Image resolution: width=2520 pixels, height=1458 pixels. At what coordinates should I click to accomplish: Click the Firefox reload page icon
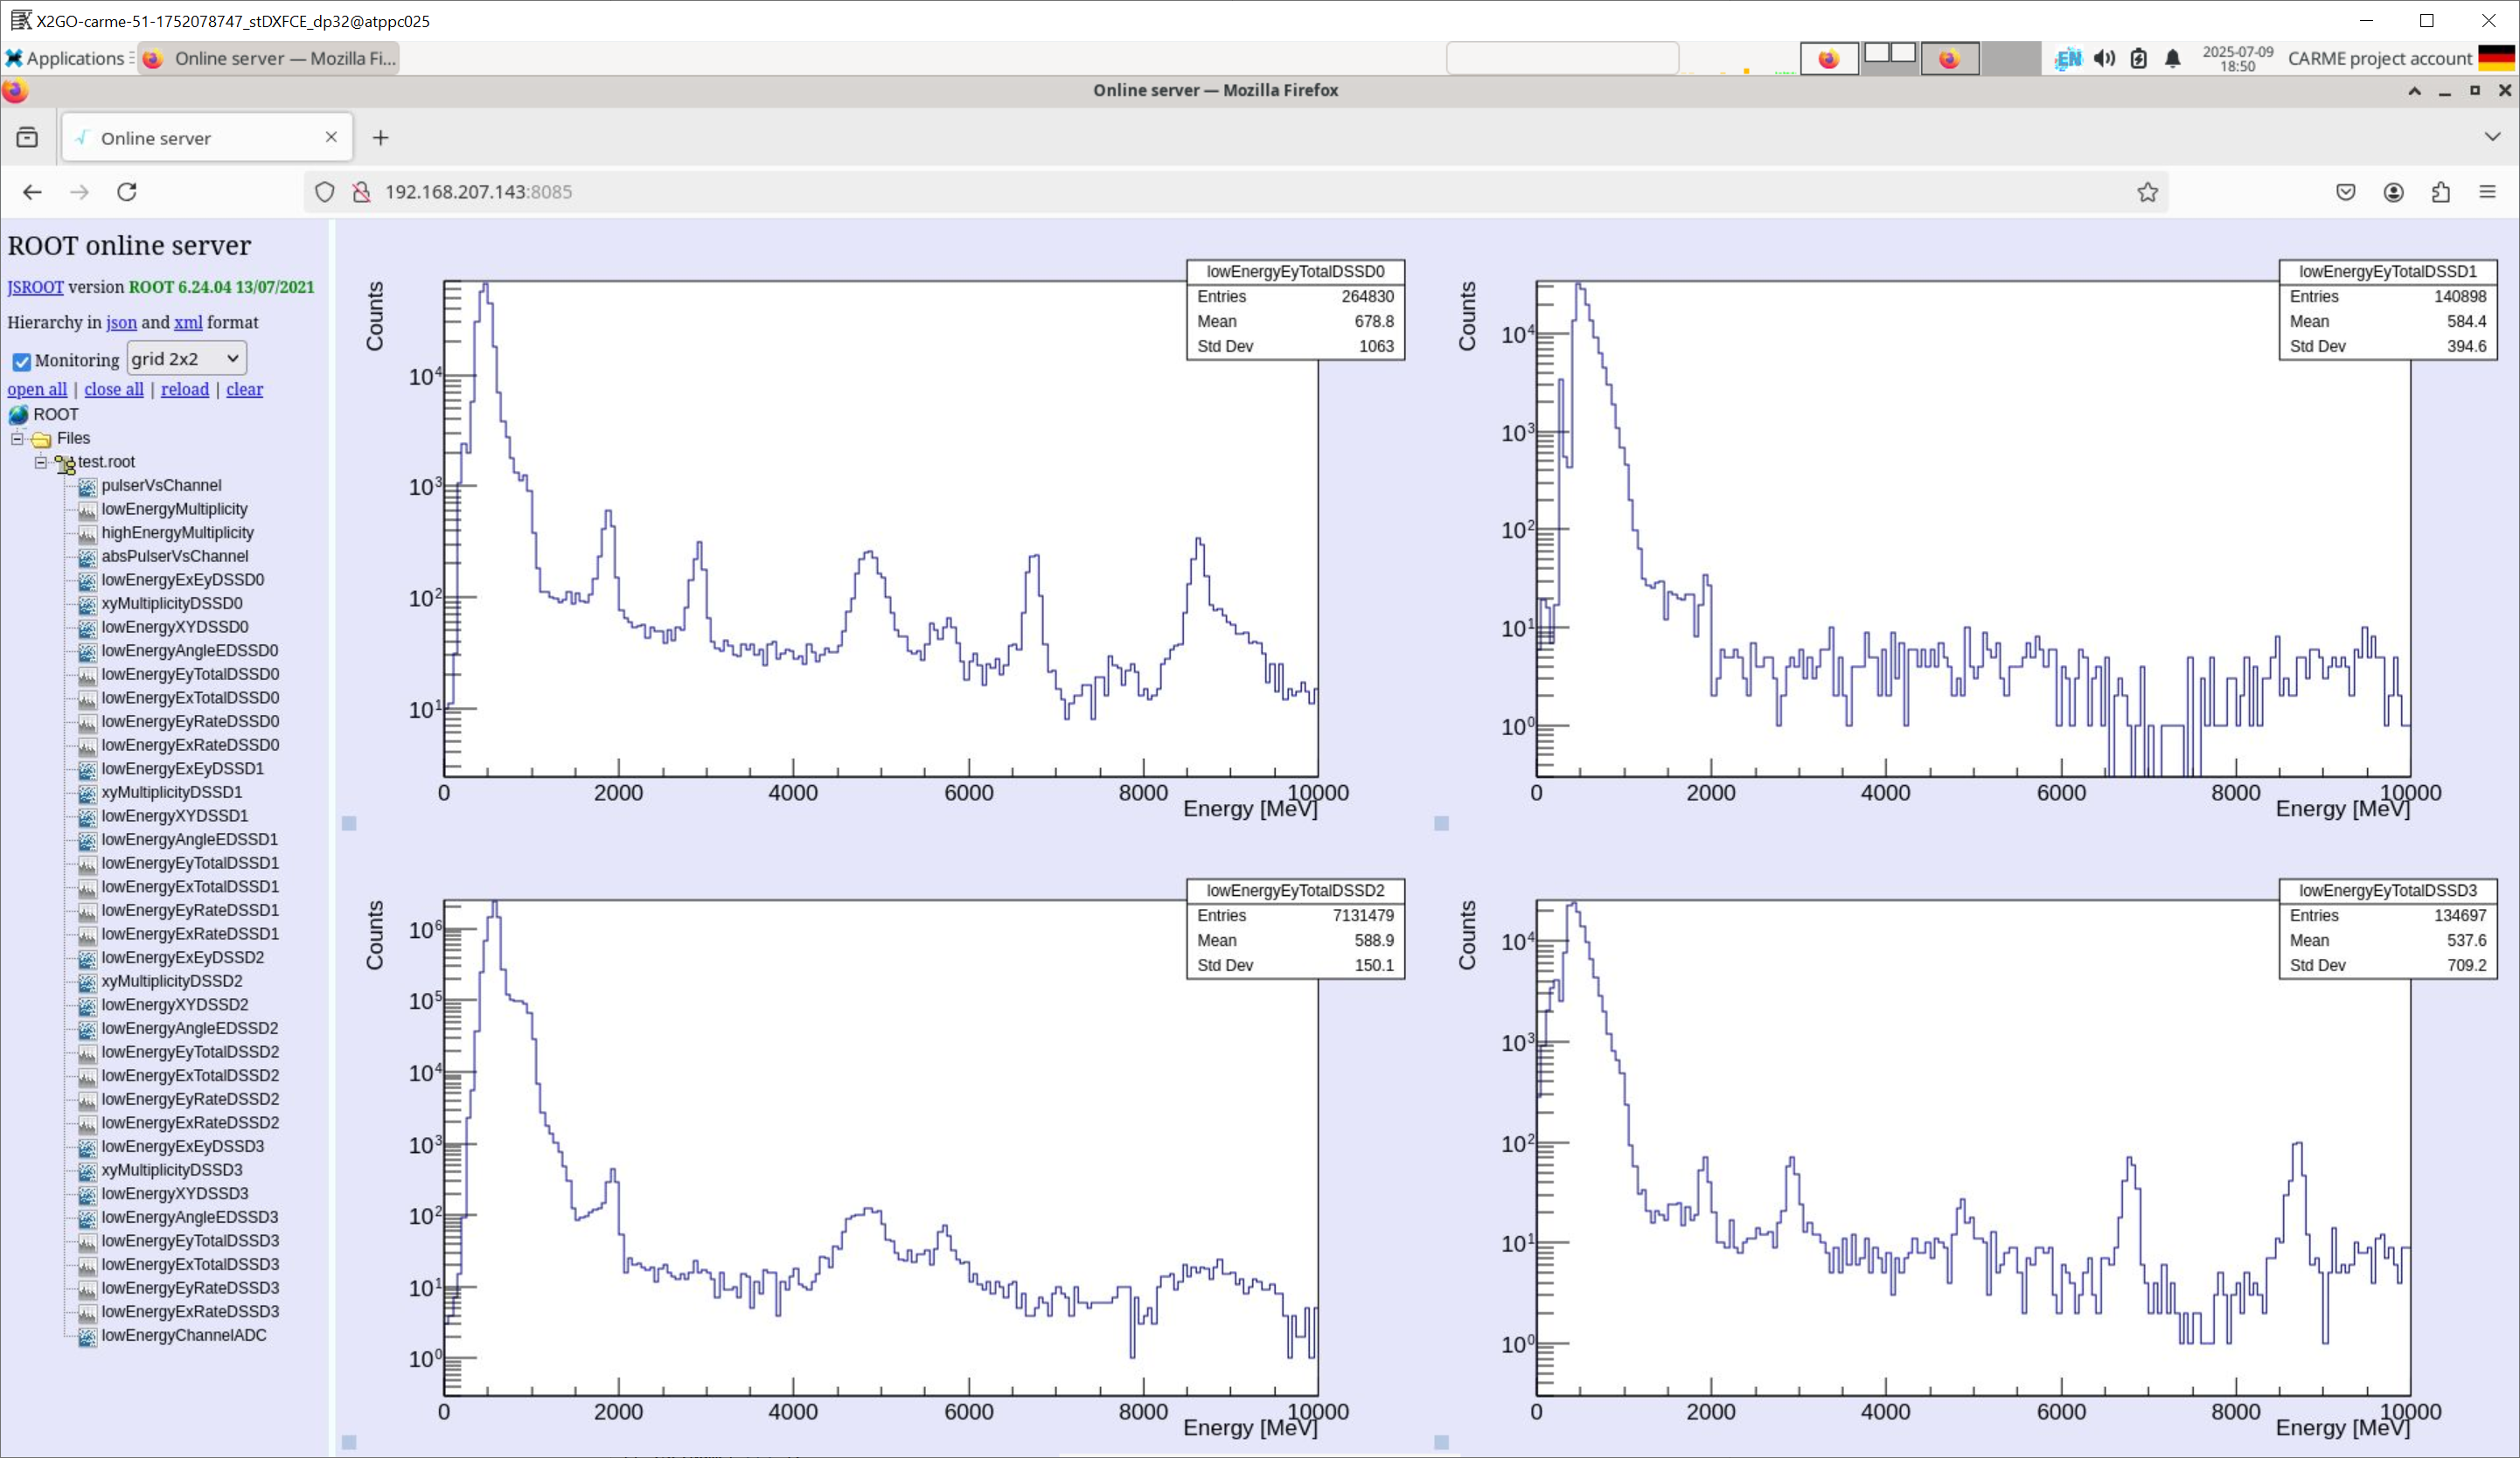point(127,192)
